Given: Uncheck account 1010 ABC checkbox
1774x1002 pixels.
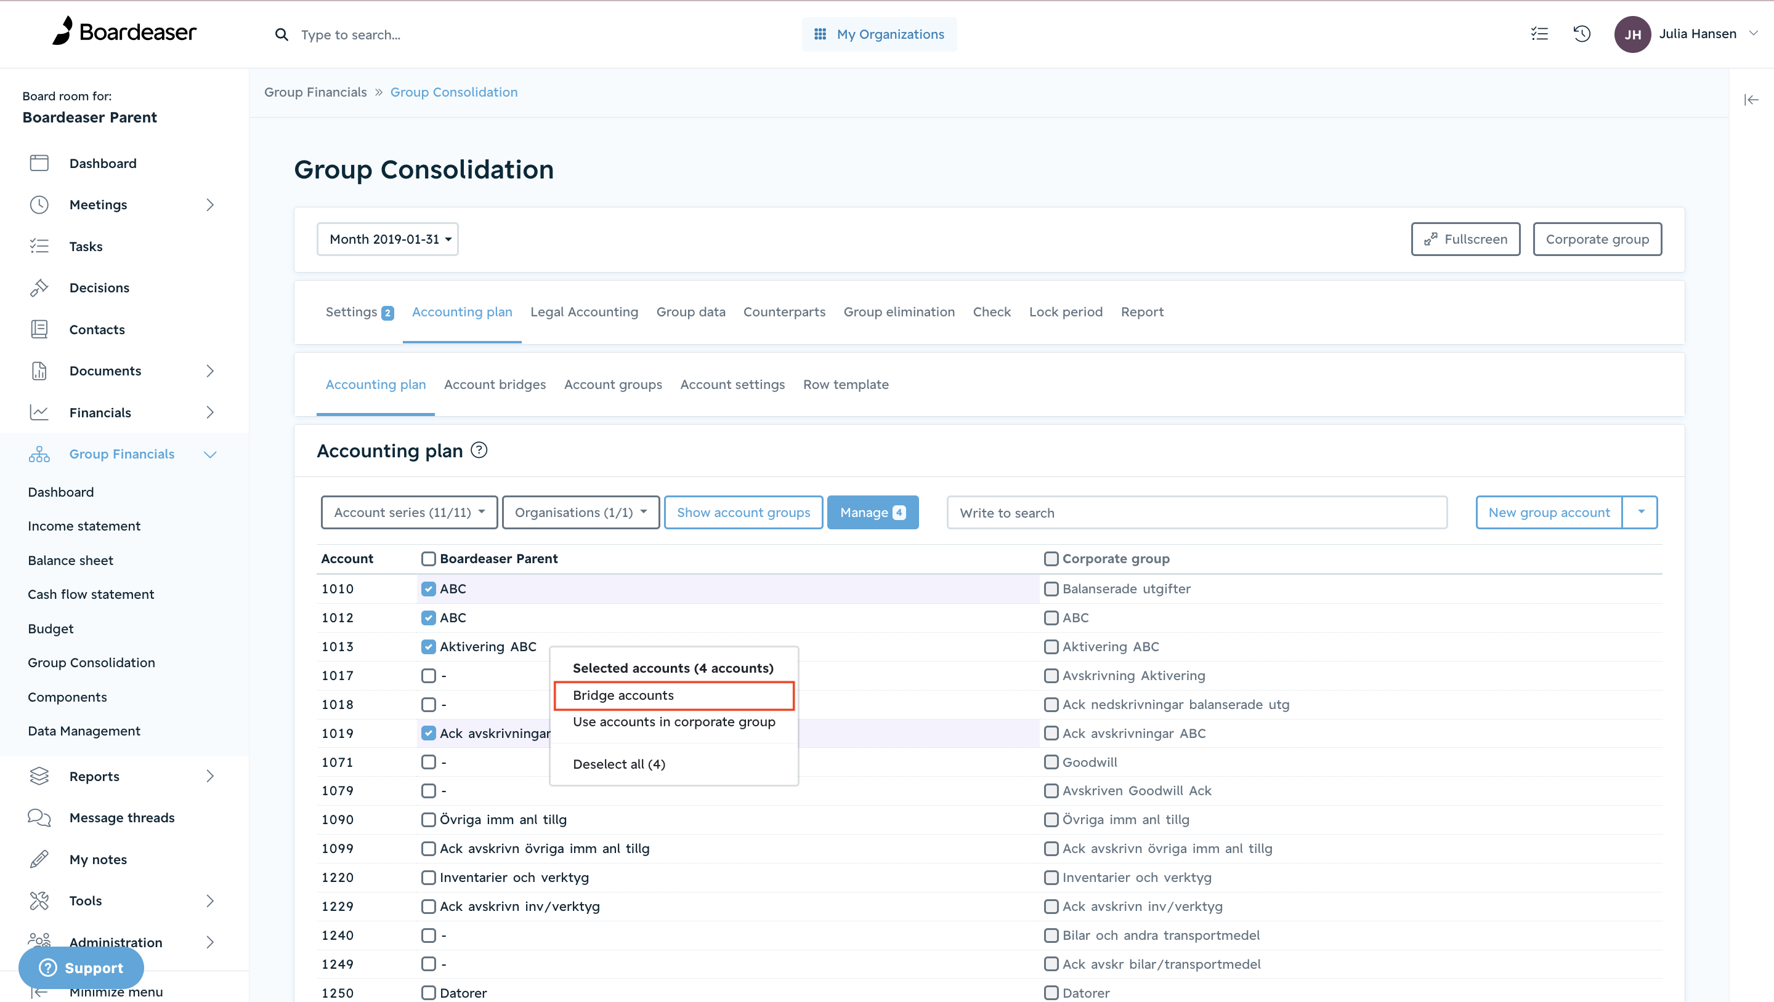Looking at the screenshot, I should coord(428,589).
